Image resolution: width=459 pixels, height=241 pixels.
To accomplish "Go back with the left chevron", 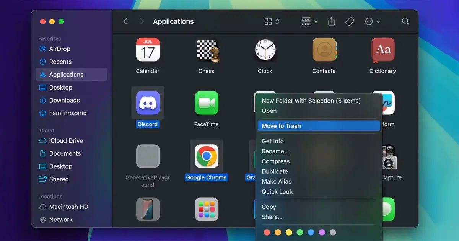I will pos(125,21).
